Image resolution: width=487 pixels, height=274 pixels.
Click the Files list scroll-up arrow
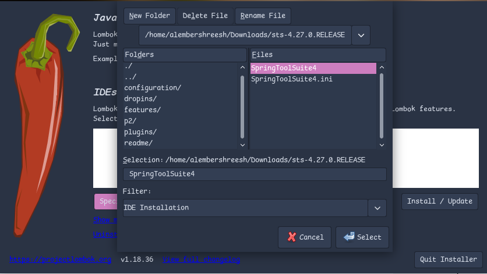tap(382, 67)
